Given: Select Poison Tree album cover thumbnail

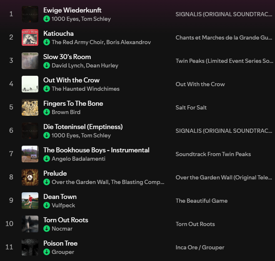Looking at the screenshot, I should click(30, 247).
